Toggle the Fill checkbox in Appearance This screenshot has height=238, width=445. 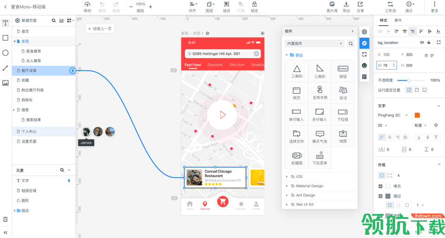click(380, 187)
